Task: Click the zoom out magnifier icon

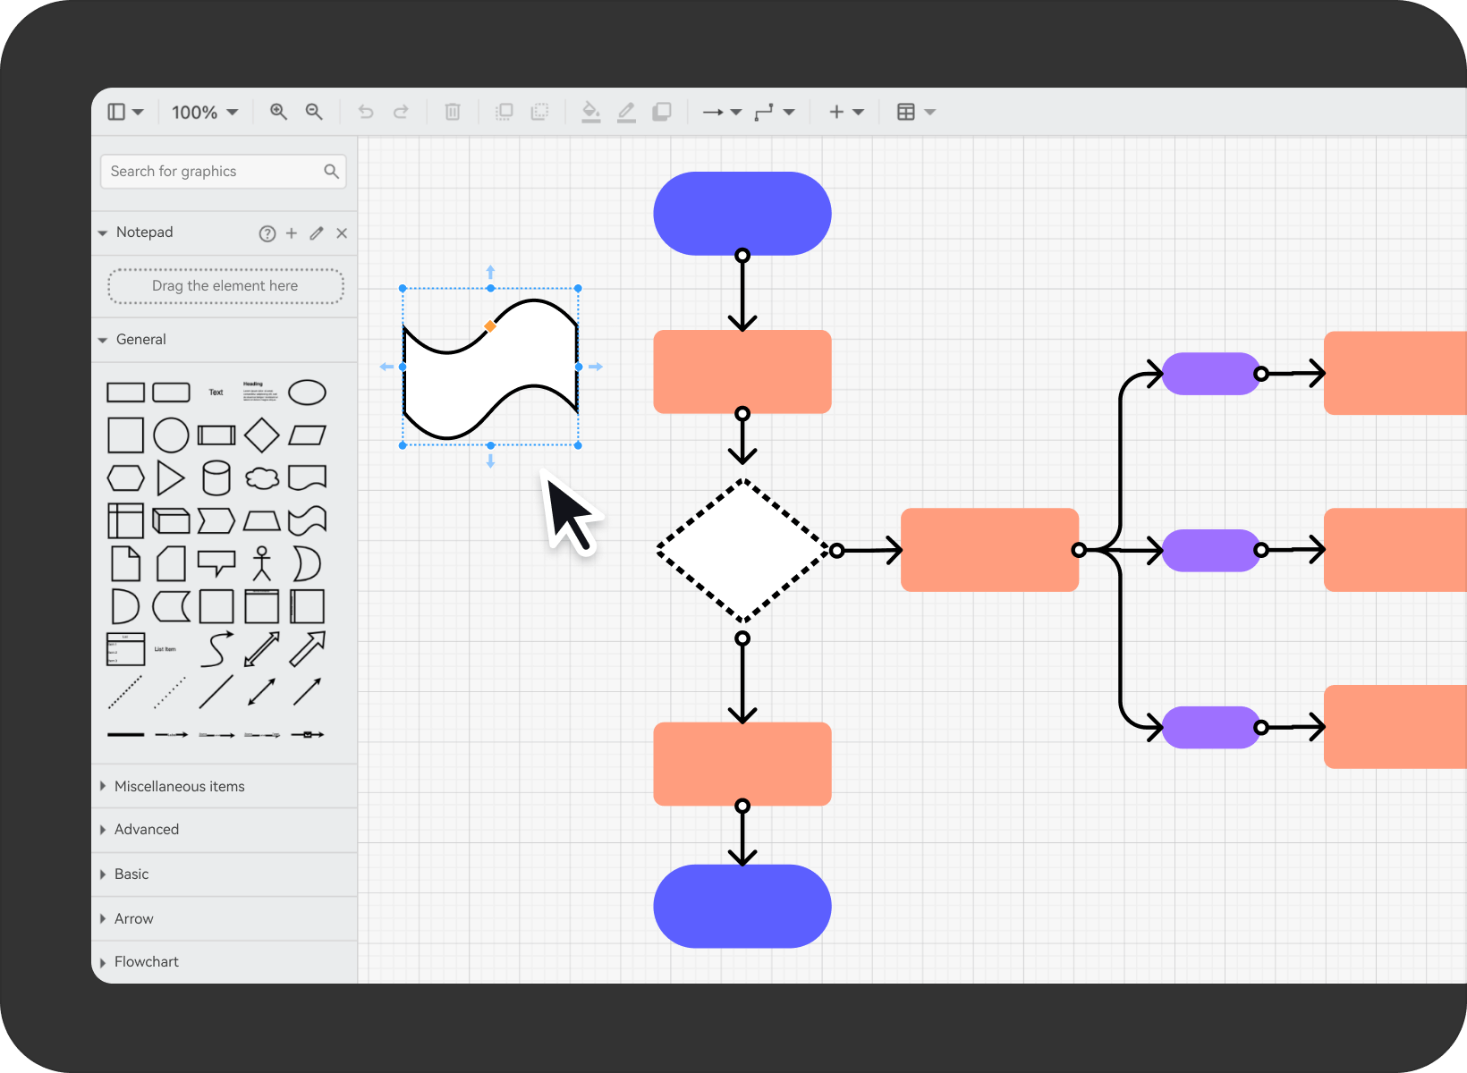Action: (314, 112)
